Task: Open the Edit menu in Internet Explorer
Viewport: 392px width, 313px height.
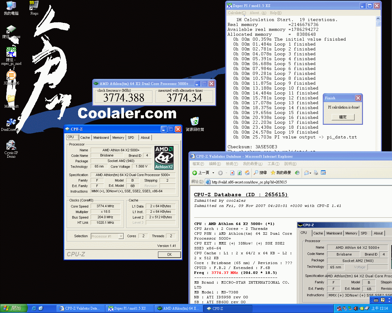Action: (215, 164)
